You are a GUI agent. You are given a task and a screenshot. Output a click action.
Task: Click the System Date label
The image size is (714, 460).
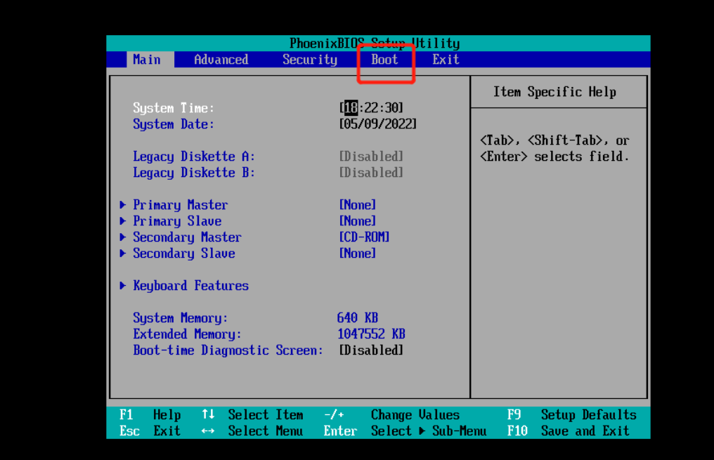pyautogui.click(x=174, y=124)
